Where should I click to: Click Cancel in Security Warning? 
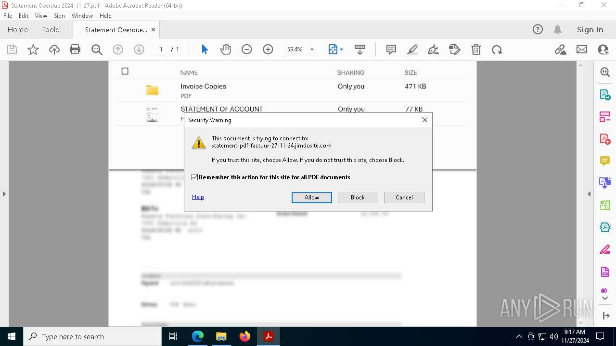point(404,198)
